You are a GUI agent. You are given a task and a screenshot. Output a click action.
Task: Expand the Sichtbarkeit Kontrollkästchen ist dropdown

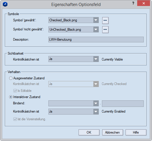[x=96, y=59]
